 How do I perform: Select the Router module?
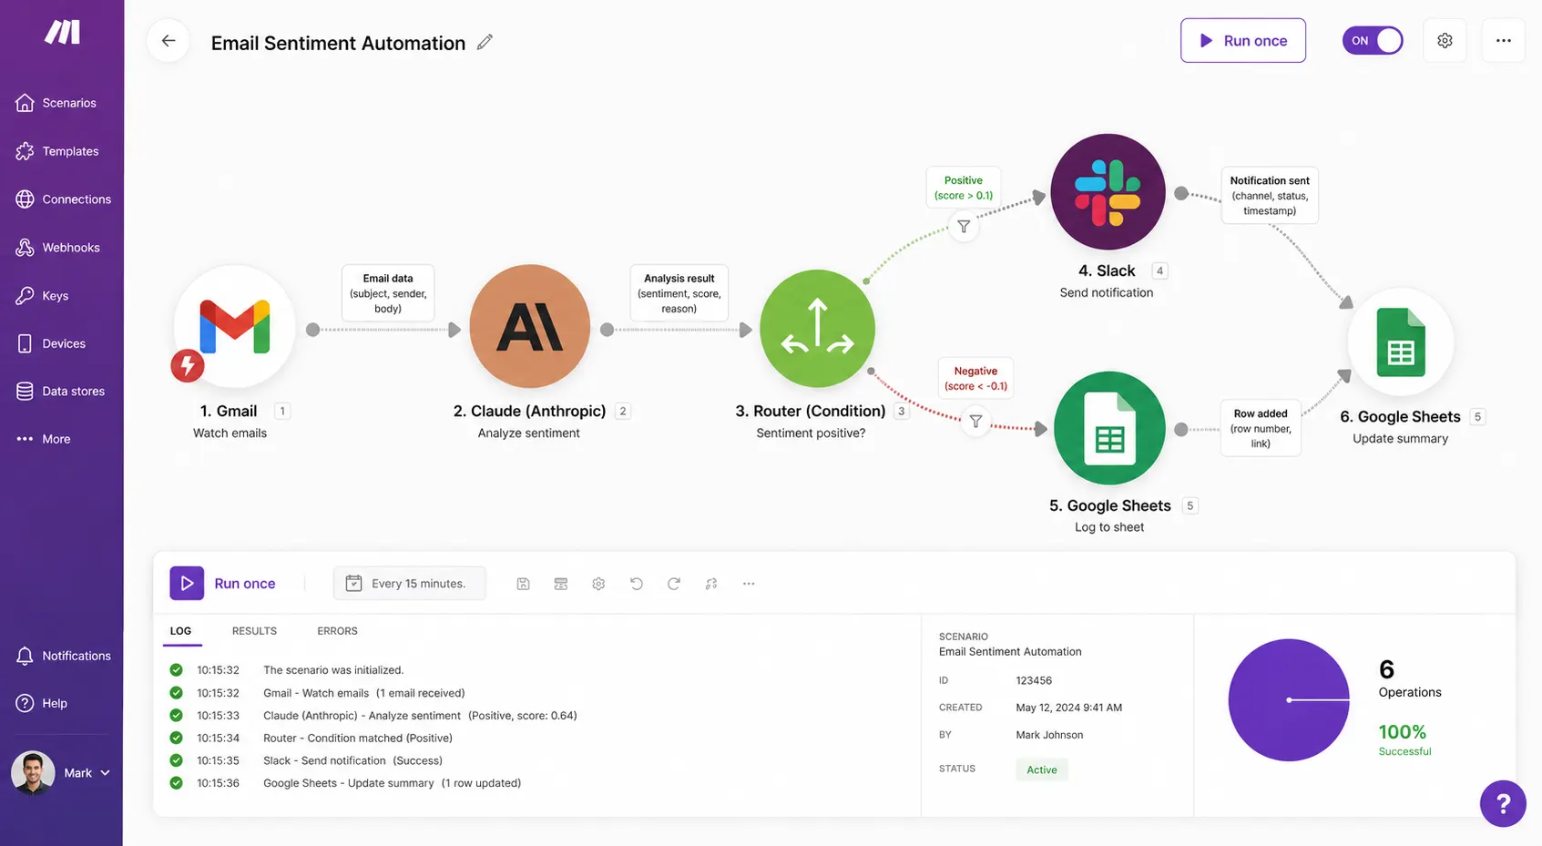tap(817, 329)
